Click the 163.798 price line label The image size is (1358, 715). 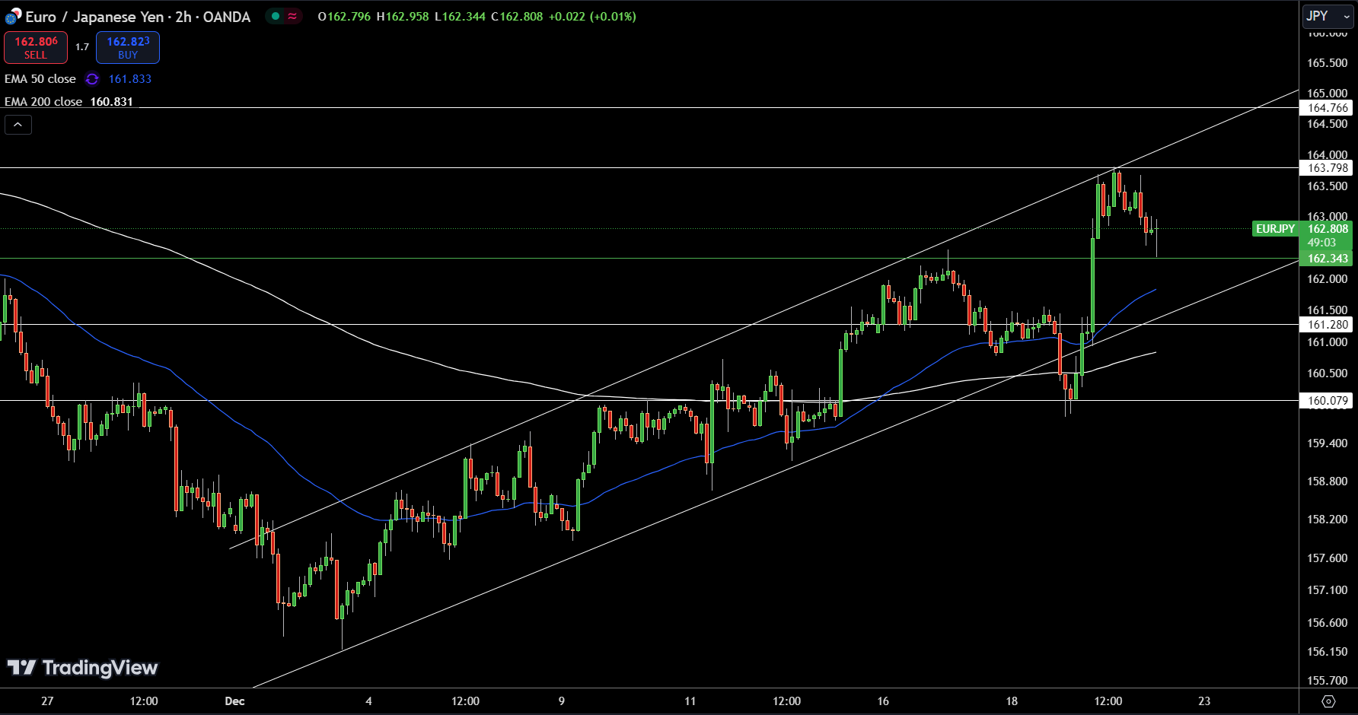(x=1328, y=168)
